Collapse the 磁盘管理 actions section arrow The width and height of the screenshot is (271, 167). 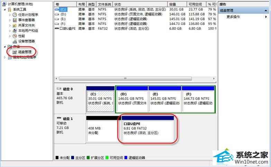(x=266, y=10)
